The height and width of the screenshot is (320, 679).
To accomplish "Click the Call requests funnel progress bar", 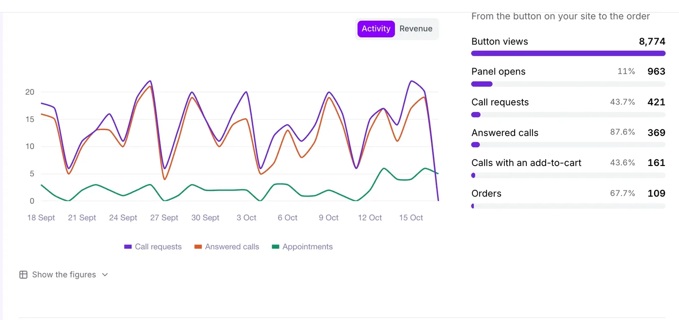I will (568, 114).
